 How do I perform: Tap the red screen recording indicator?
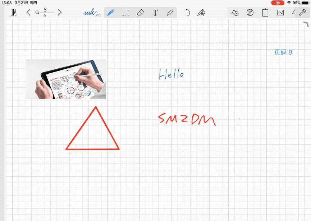point(278,3)
